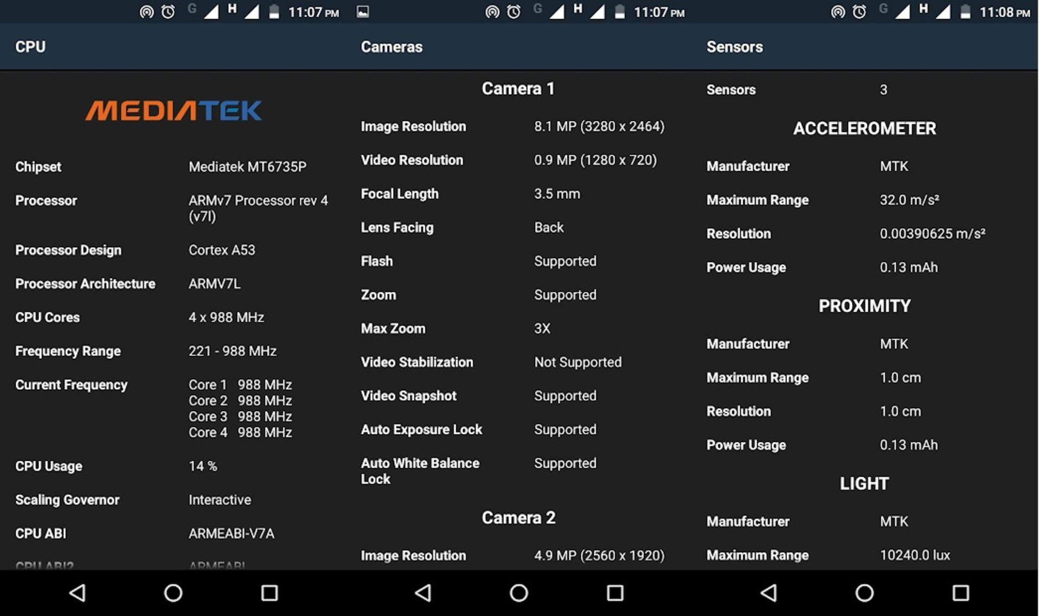The width and height of the screenshot is (1039, 616).
Task: Click the MediaTek logo
Action: tap(174, 110)
